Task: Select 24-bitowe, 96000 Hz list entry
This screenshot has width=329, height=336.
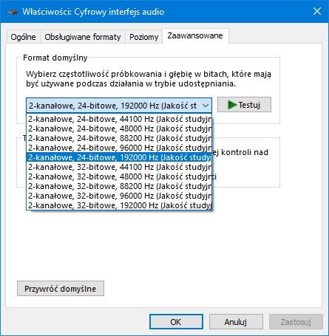Action: tap(119, 148)
